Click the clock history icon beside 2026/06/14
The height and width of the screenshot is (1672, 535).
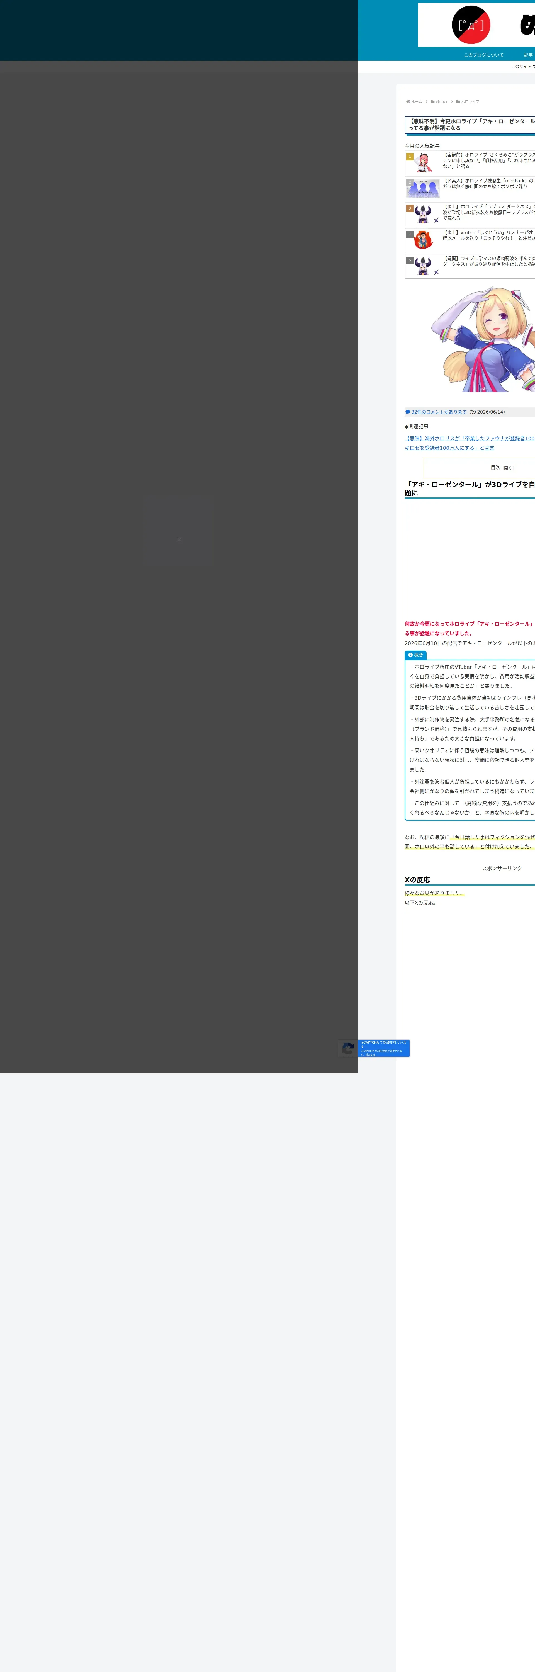(473, 412)
